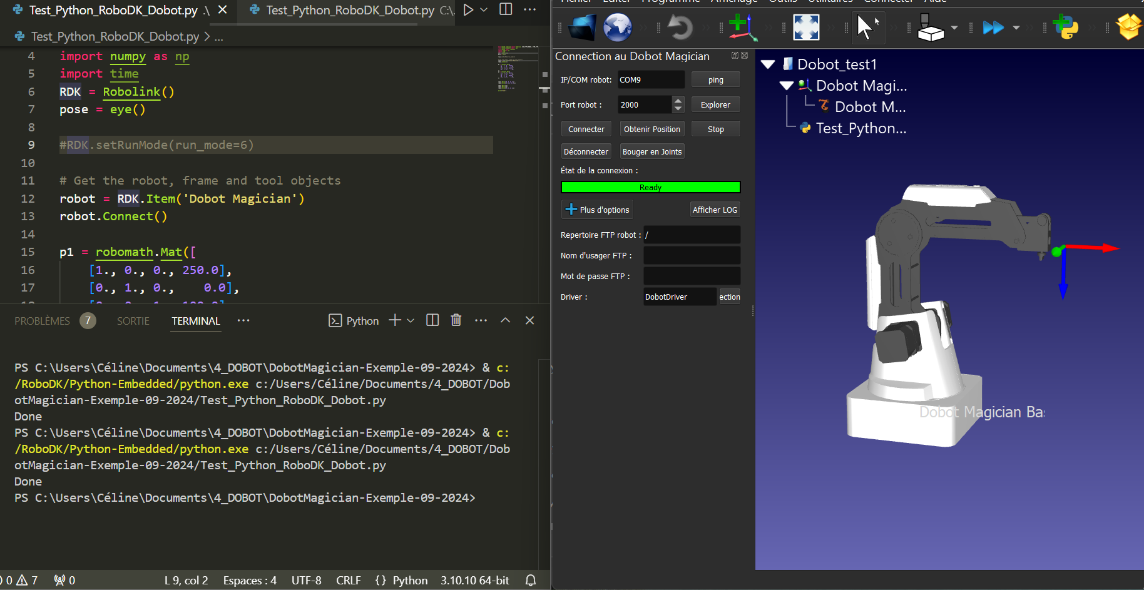Open the online library globe icon
The image size is (1144, 590).
[x=617, y=28]
